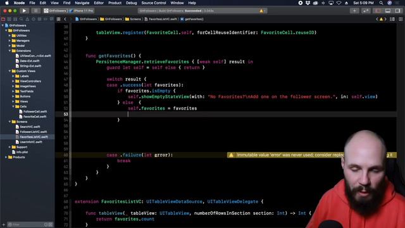Screen dimensions: 405x228
Task: Open the Source Control navigator icon
Action: [x=9, y=19]
